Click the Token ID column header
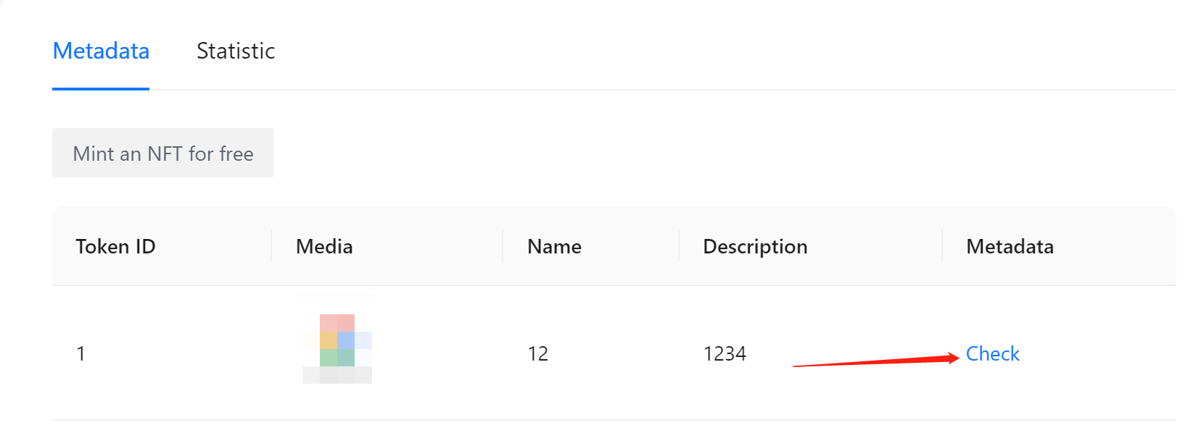 coord(115,246)
